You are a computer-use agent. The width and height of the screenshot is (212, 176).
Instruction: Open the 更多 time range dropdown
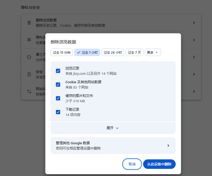153,52
